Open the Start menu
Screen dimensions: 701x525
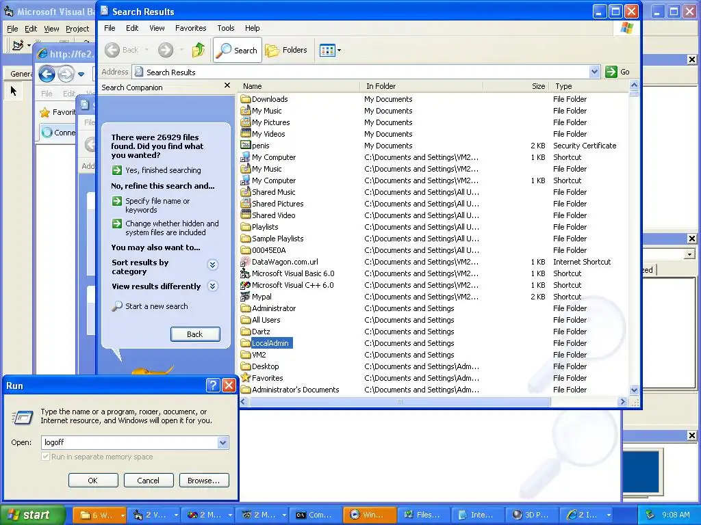(x=33, y=515)
